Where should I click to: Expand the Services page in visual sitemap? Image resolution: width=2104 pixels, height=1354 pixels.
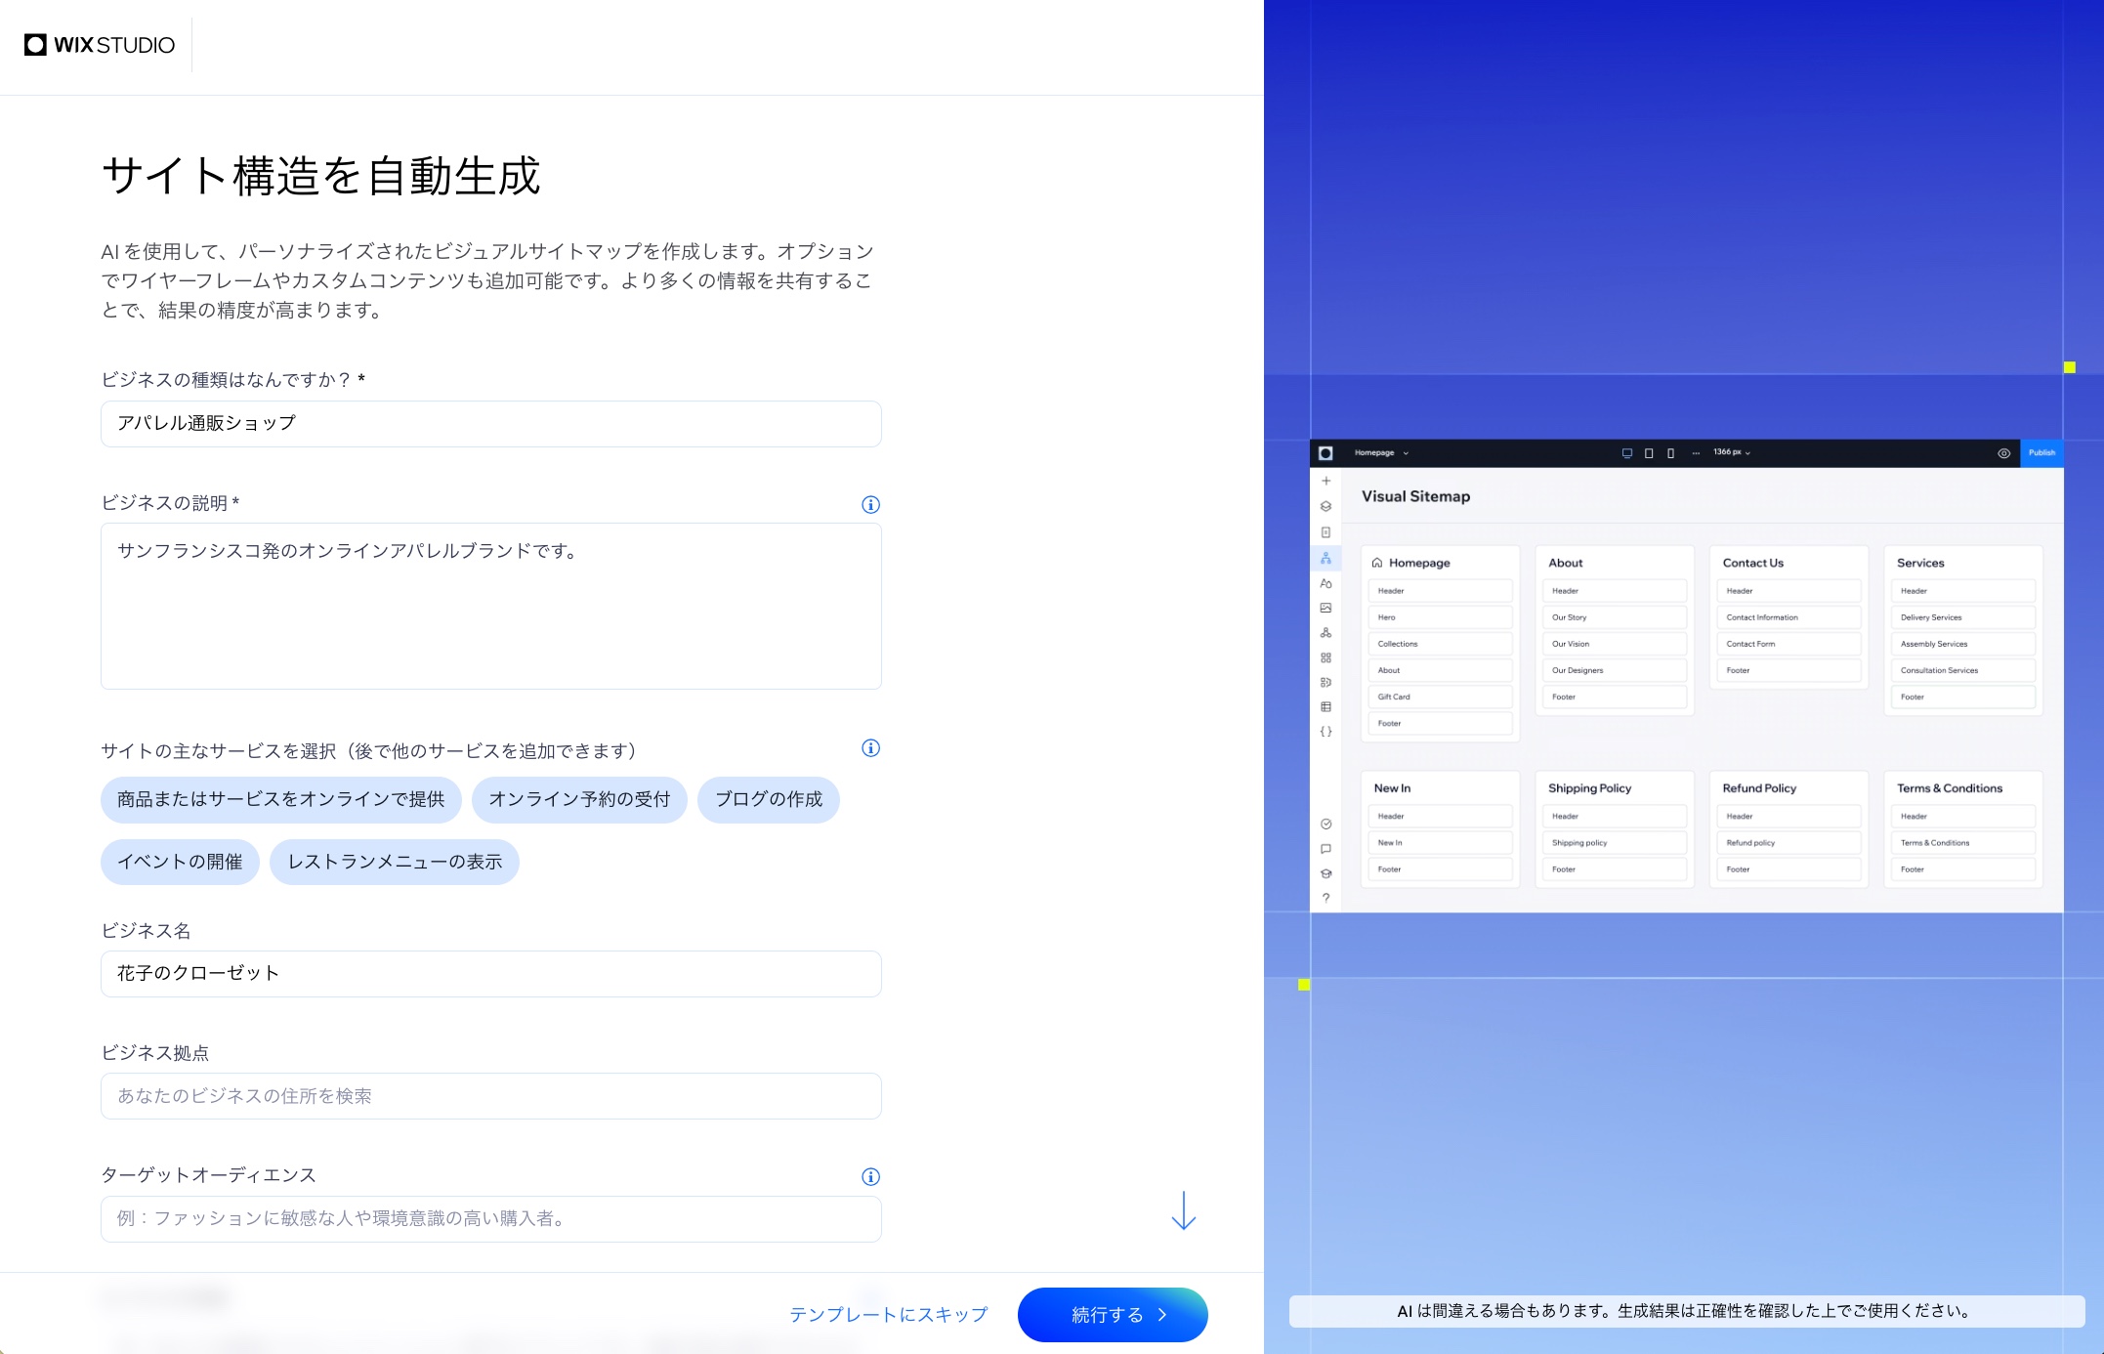coord(1920,563)
